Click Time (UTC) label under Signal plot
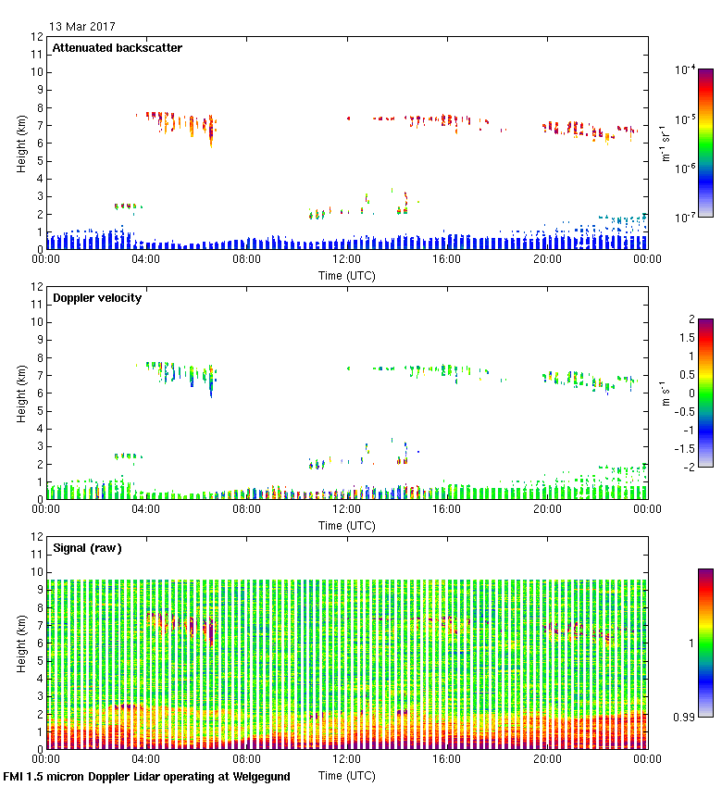Screen dimensions: 722x787 (346, 775)
